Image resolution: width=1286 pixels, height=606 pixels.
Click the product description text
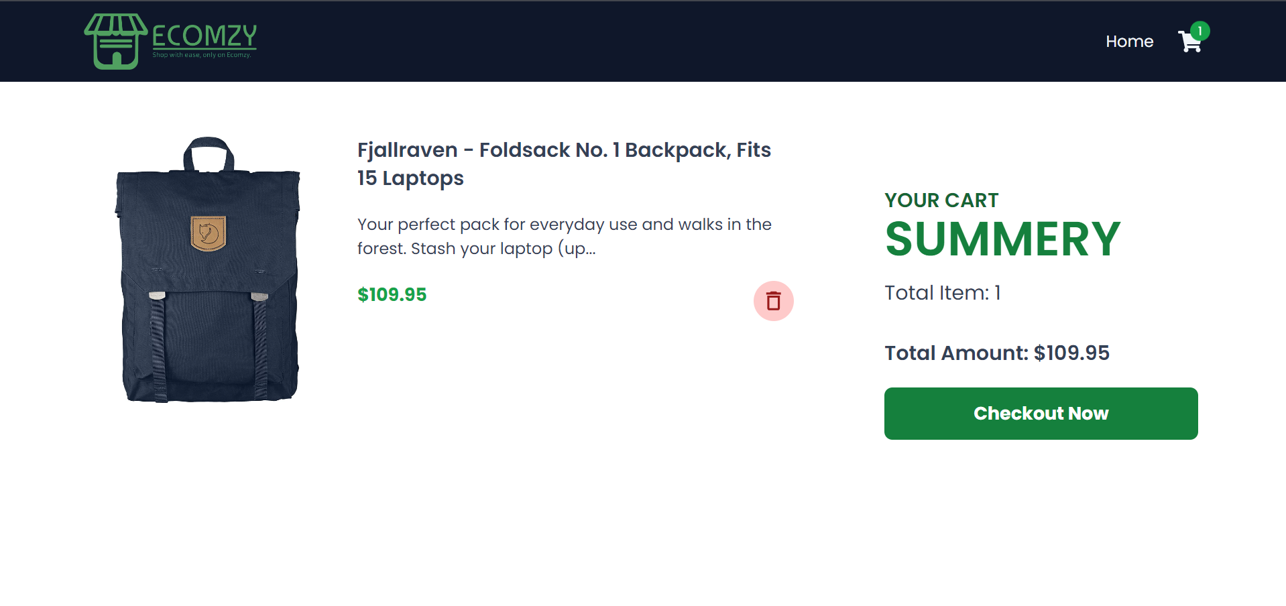[x=564, y=236]
